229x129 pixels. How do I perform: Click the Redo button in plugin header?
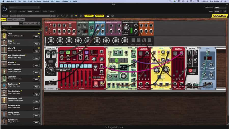pos(52,11)
